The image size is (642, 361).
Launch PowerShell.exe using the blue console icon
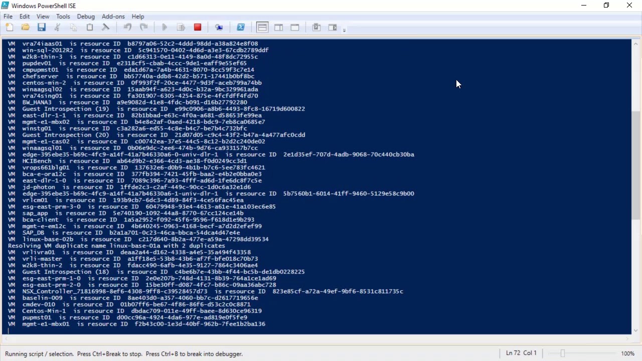coord(241,28)
